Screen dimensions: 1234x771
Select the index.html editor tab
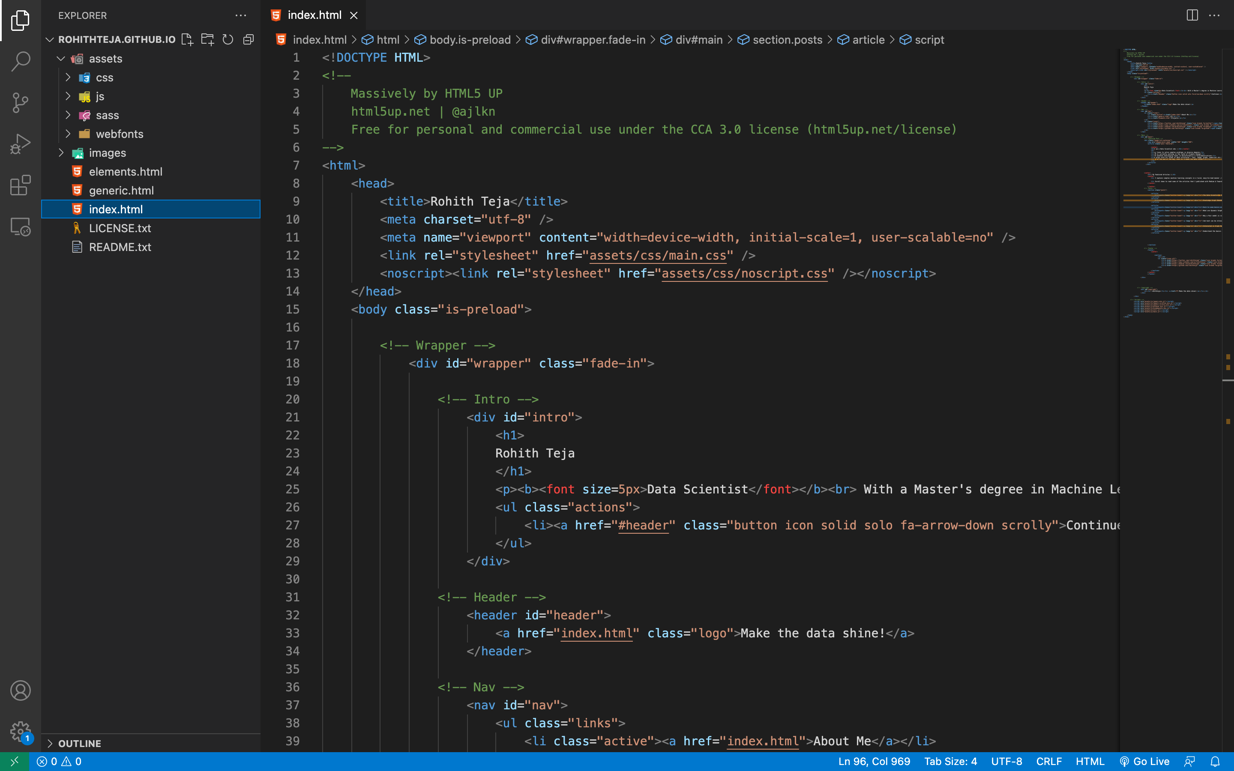(x=314, y=15)
